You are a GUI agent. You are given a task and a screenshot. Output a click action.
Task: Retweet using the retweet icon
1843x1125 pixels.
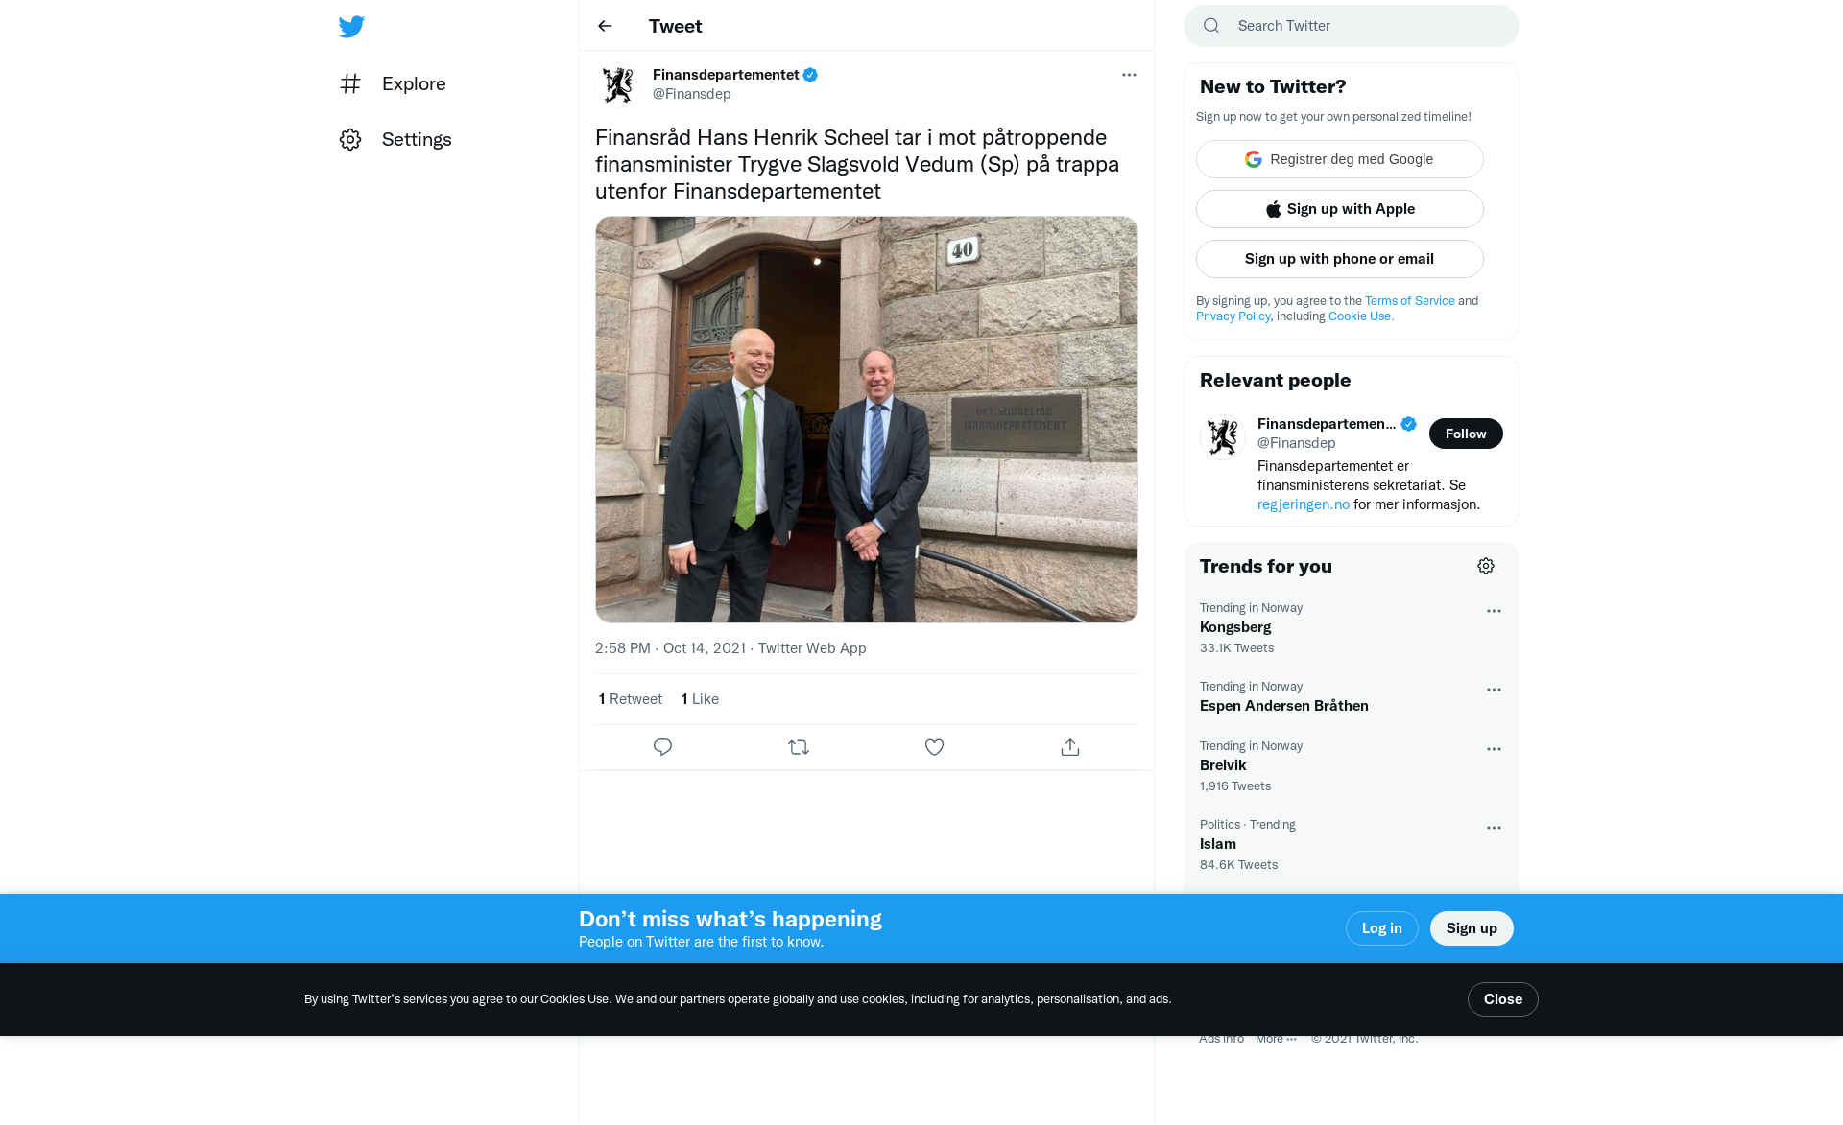pyautogui.click(x=799, y=747)
